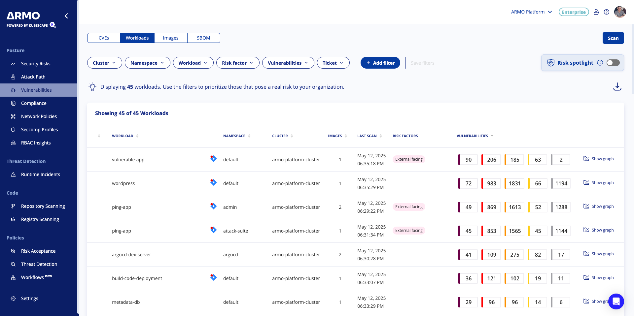634x316 pixels.
Task: Switch to the SBOM tab
Action: coord(203,38)
